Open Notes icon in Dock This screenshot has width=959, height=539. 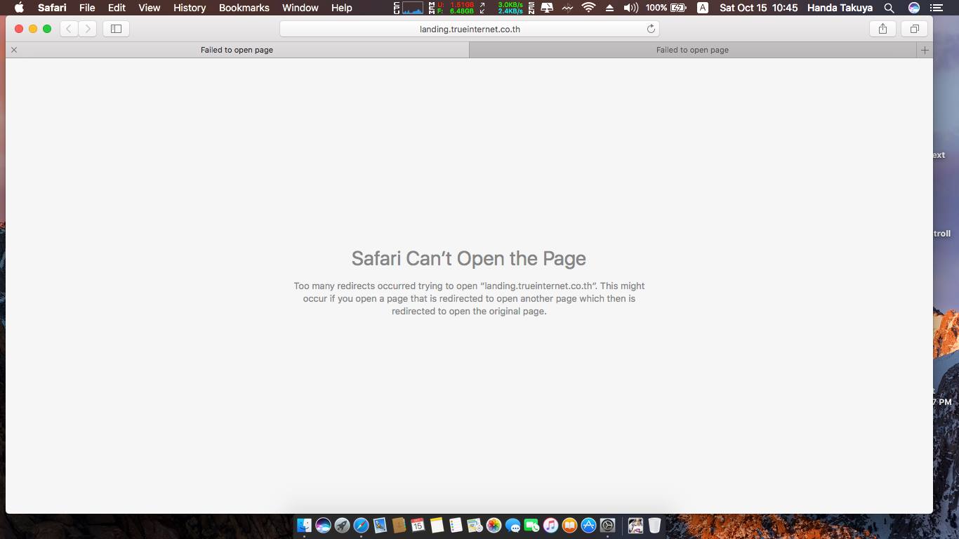[437, 525]
